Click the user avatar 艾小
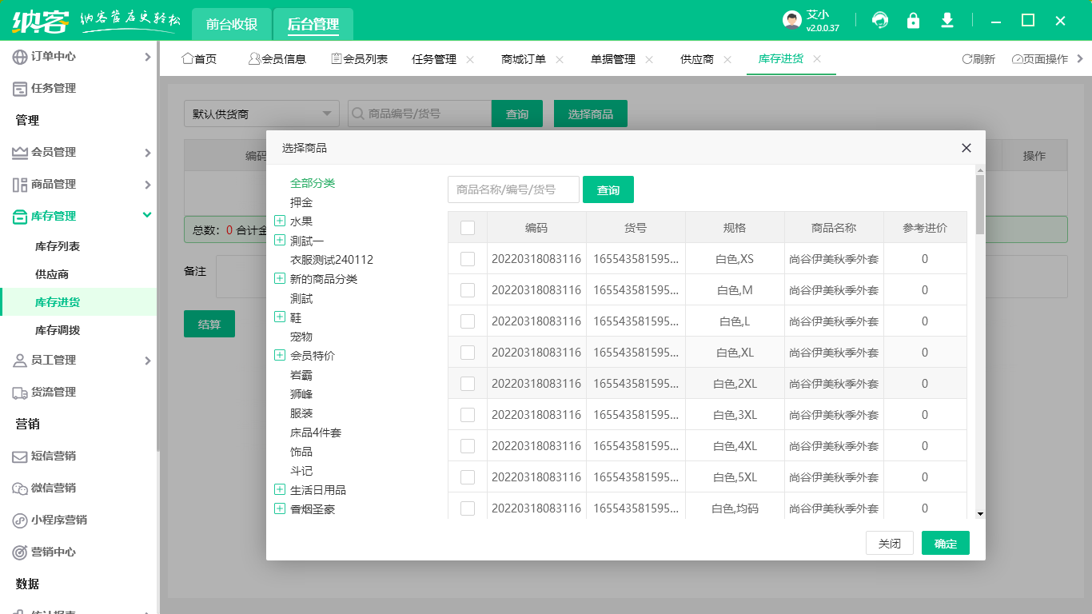Viewport: 1092px width, 614px height. [792, 20]
